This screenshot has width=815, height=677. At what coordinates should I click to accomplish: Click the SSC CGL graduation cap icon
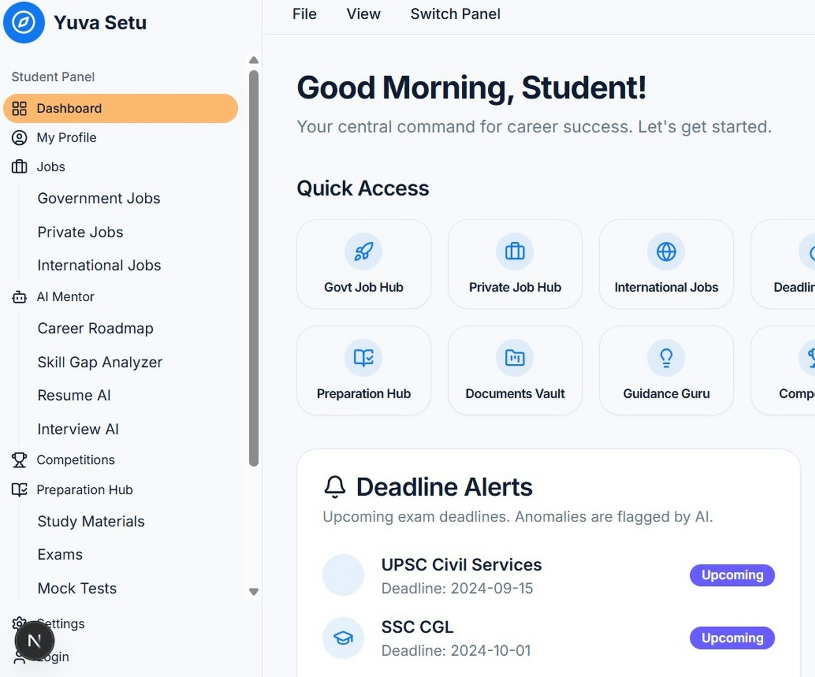(343, 638)
